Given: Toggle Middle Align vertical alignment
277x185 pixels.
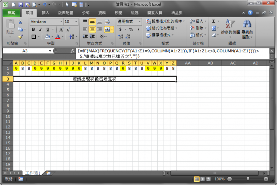Looking at the screenshot, I should (x=92, y=22).
